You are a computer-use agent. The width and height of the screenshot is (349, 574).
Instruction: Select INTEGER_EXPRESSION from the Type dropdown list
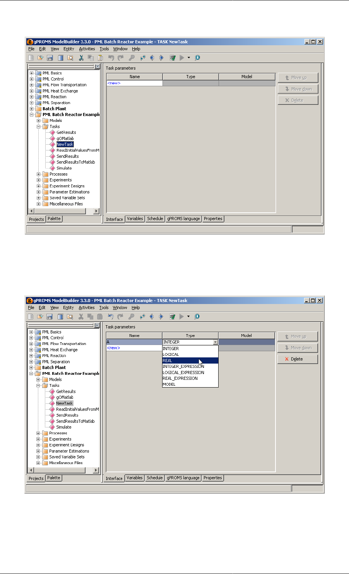(x=190, y=366)
